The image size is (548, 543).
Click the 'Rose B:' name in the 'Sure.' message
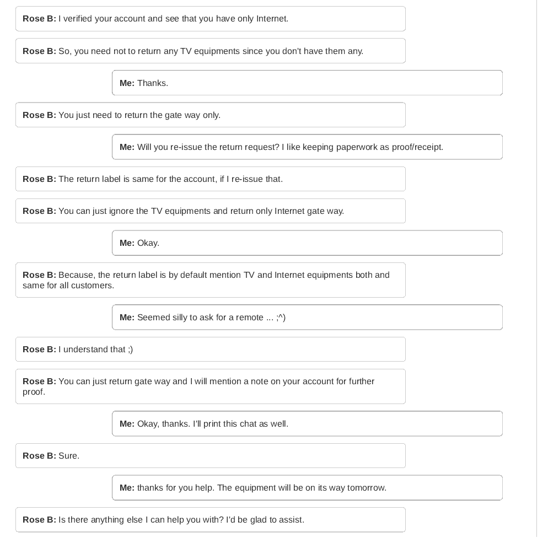[x=39, y=456]
